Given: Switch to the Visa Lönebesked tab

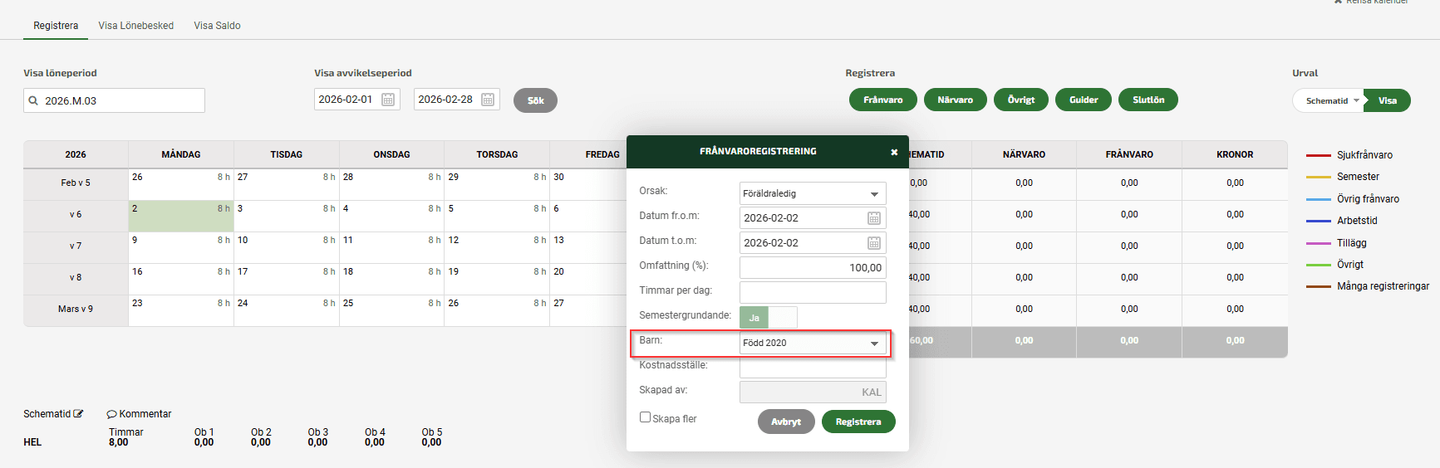Looking at the screenshot, I should [x=136, y=26].
